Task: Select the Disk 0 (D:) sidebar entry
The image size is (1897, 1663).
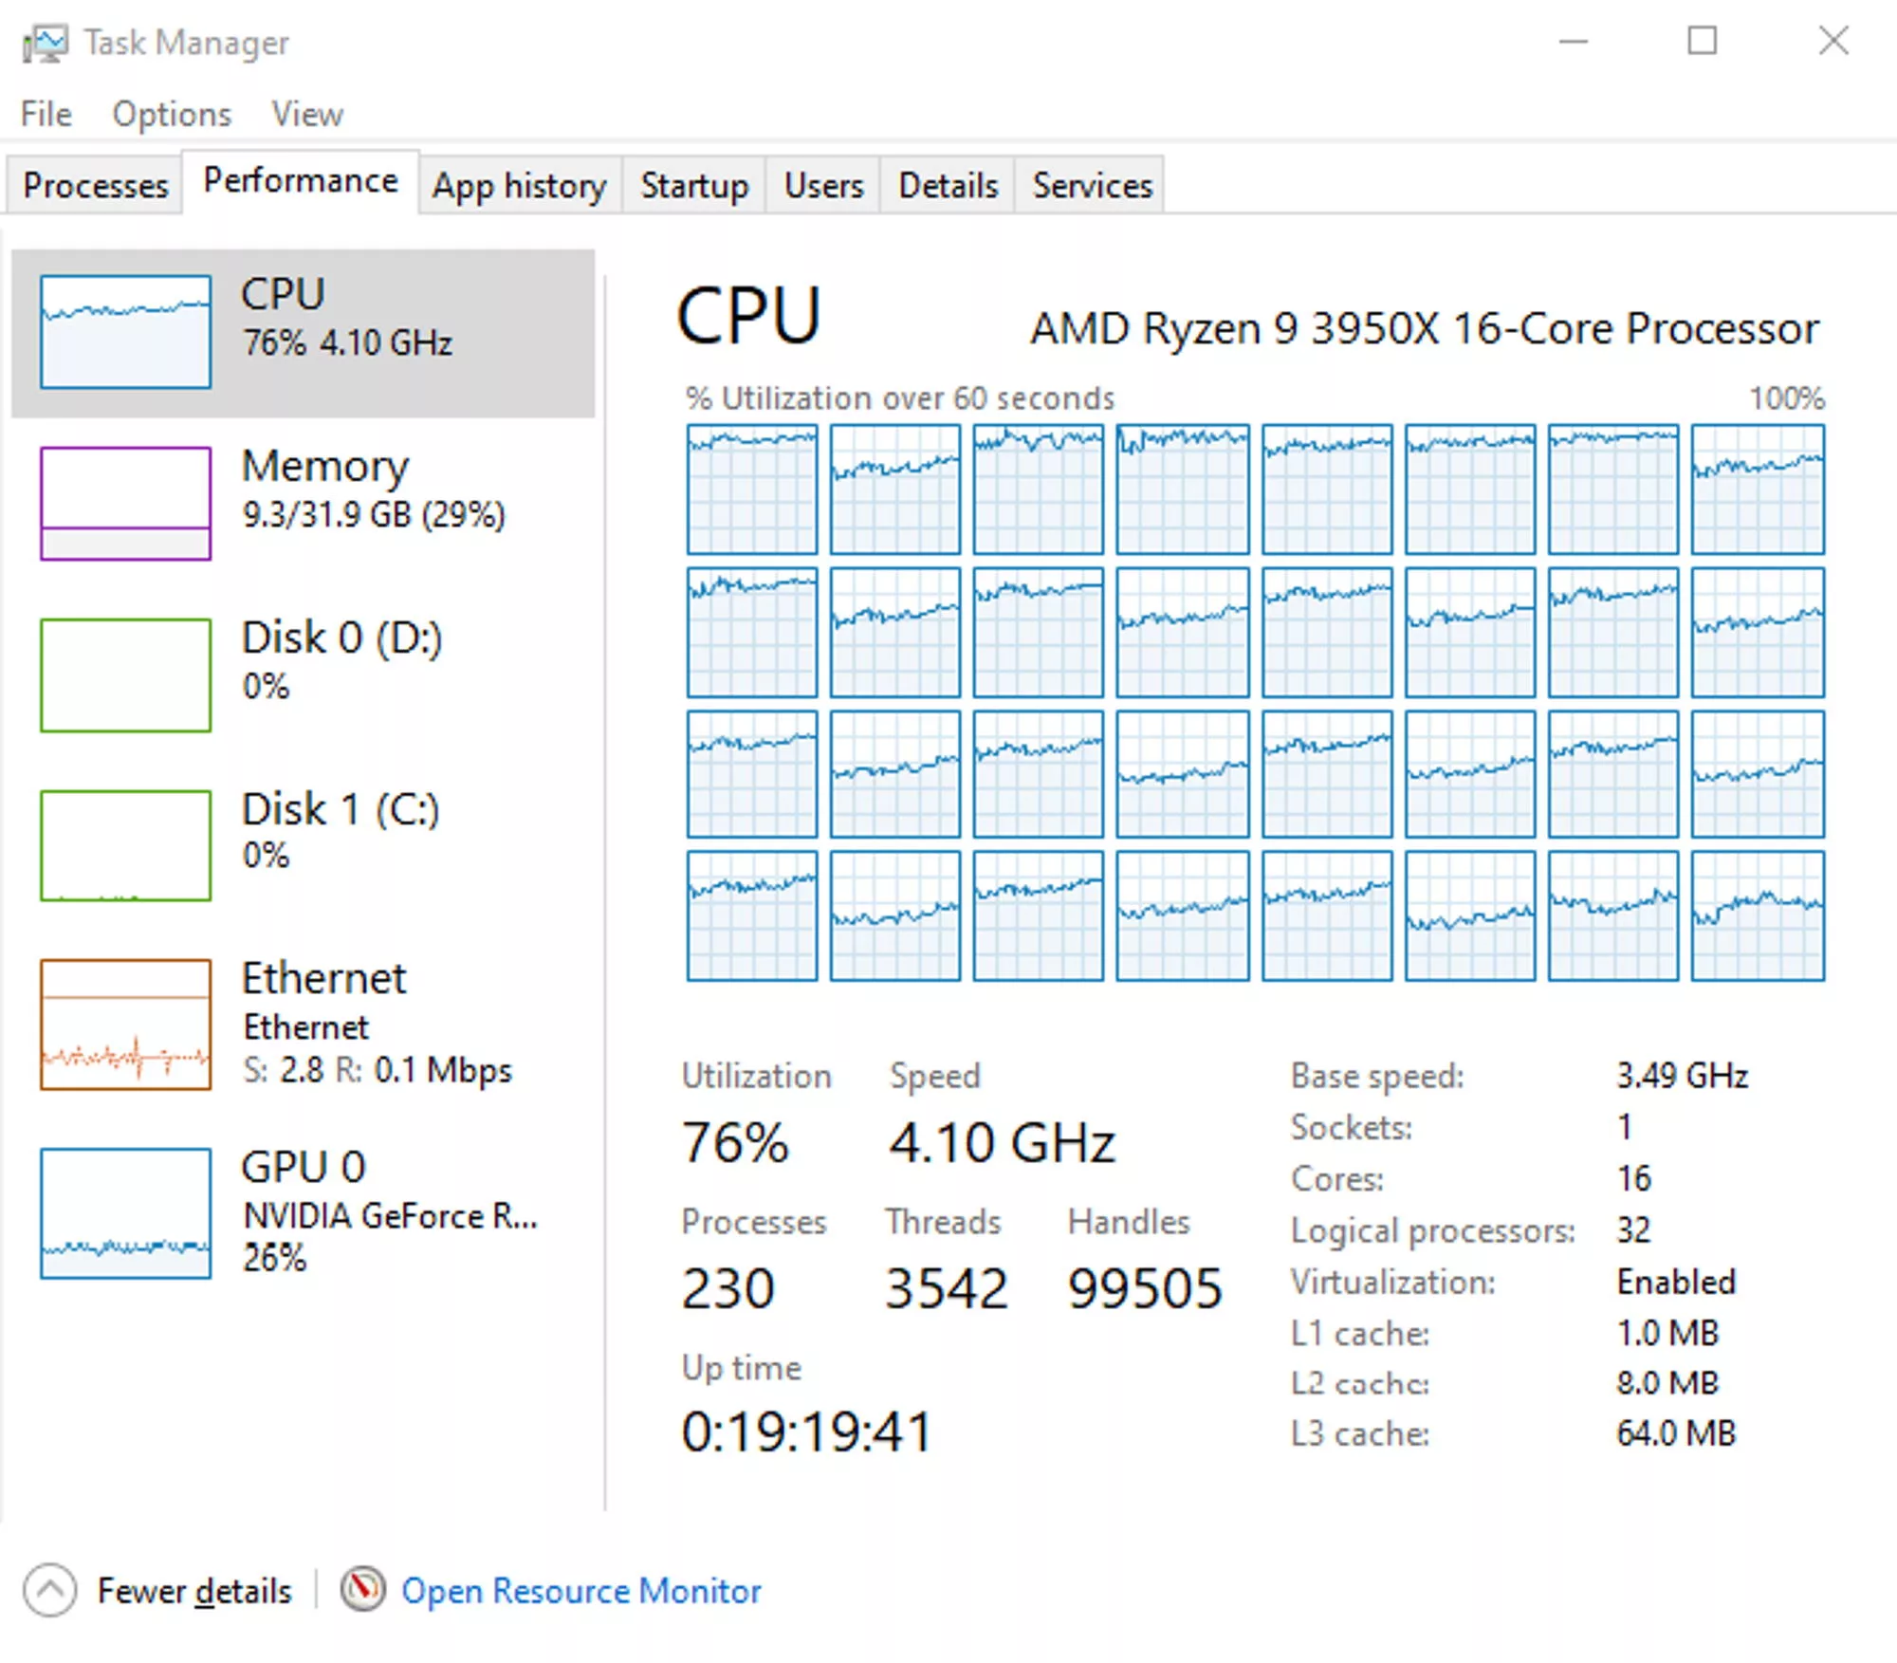Action: 304,674
